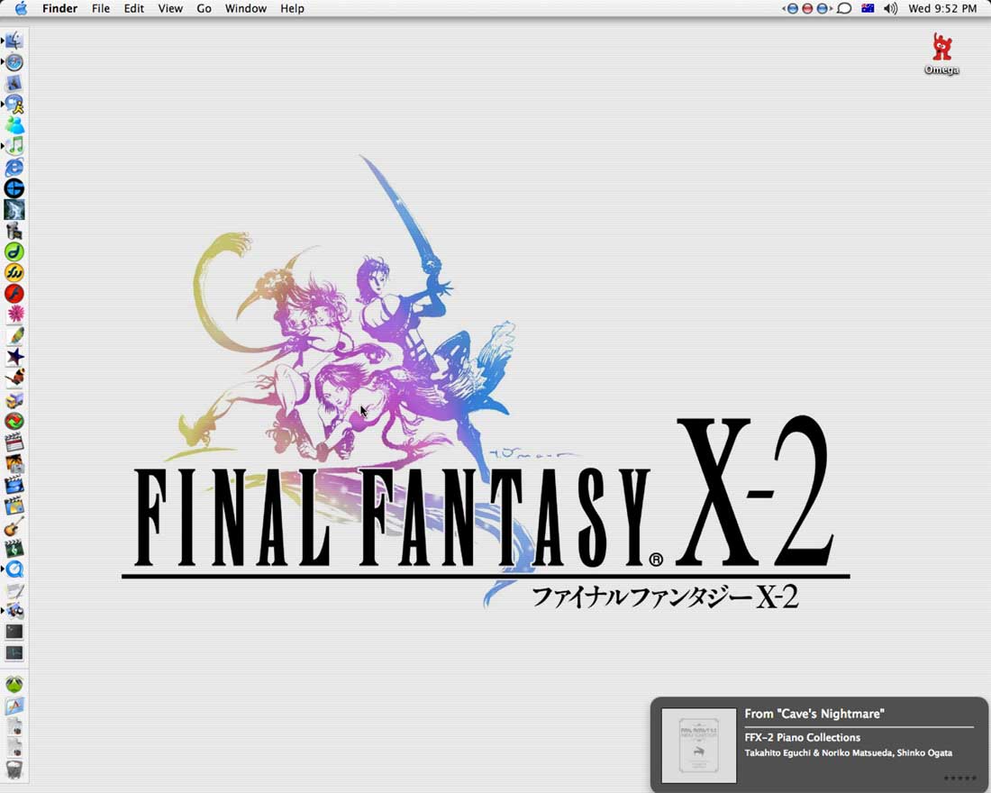Open the Edit menu
Viewport: 991px width, 793px height.
point(133,8)
